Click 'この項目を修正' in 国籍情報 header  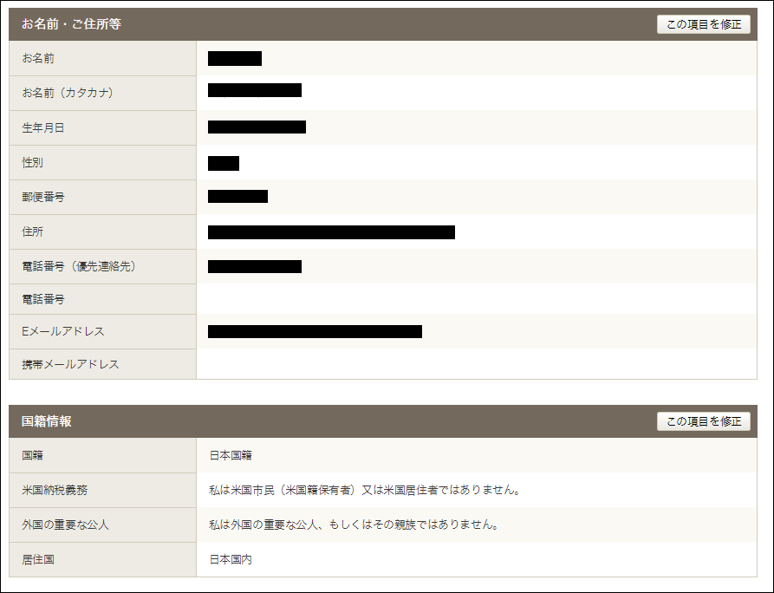pyautogui.click(x=704, y=421)
